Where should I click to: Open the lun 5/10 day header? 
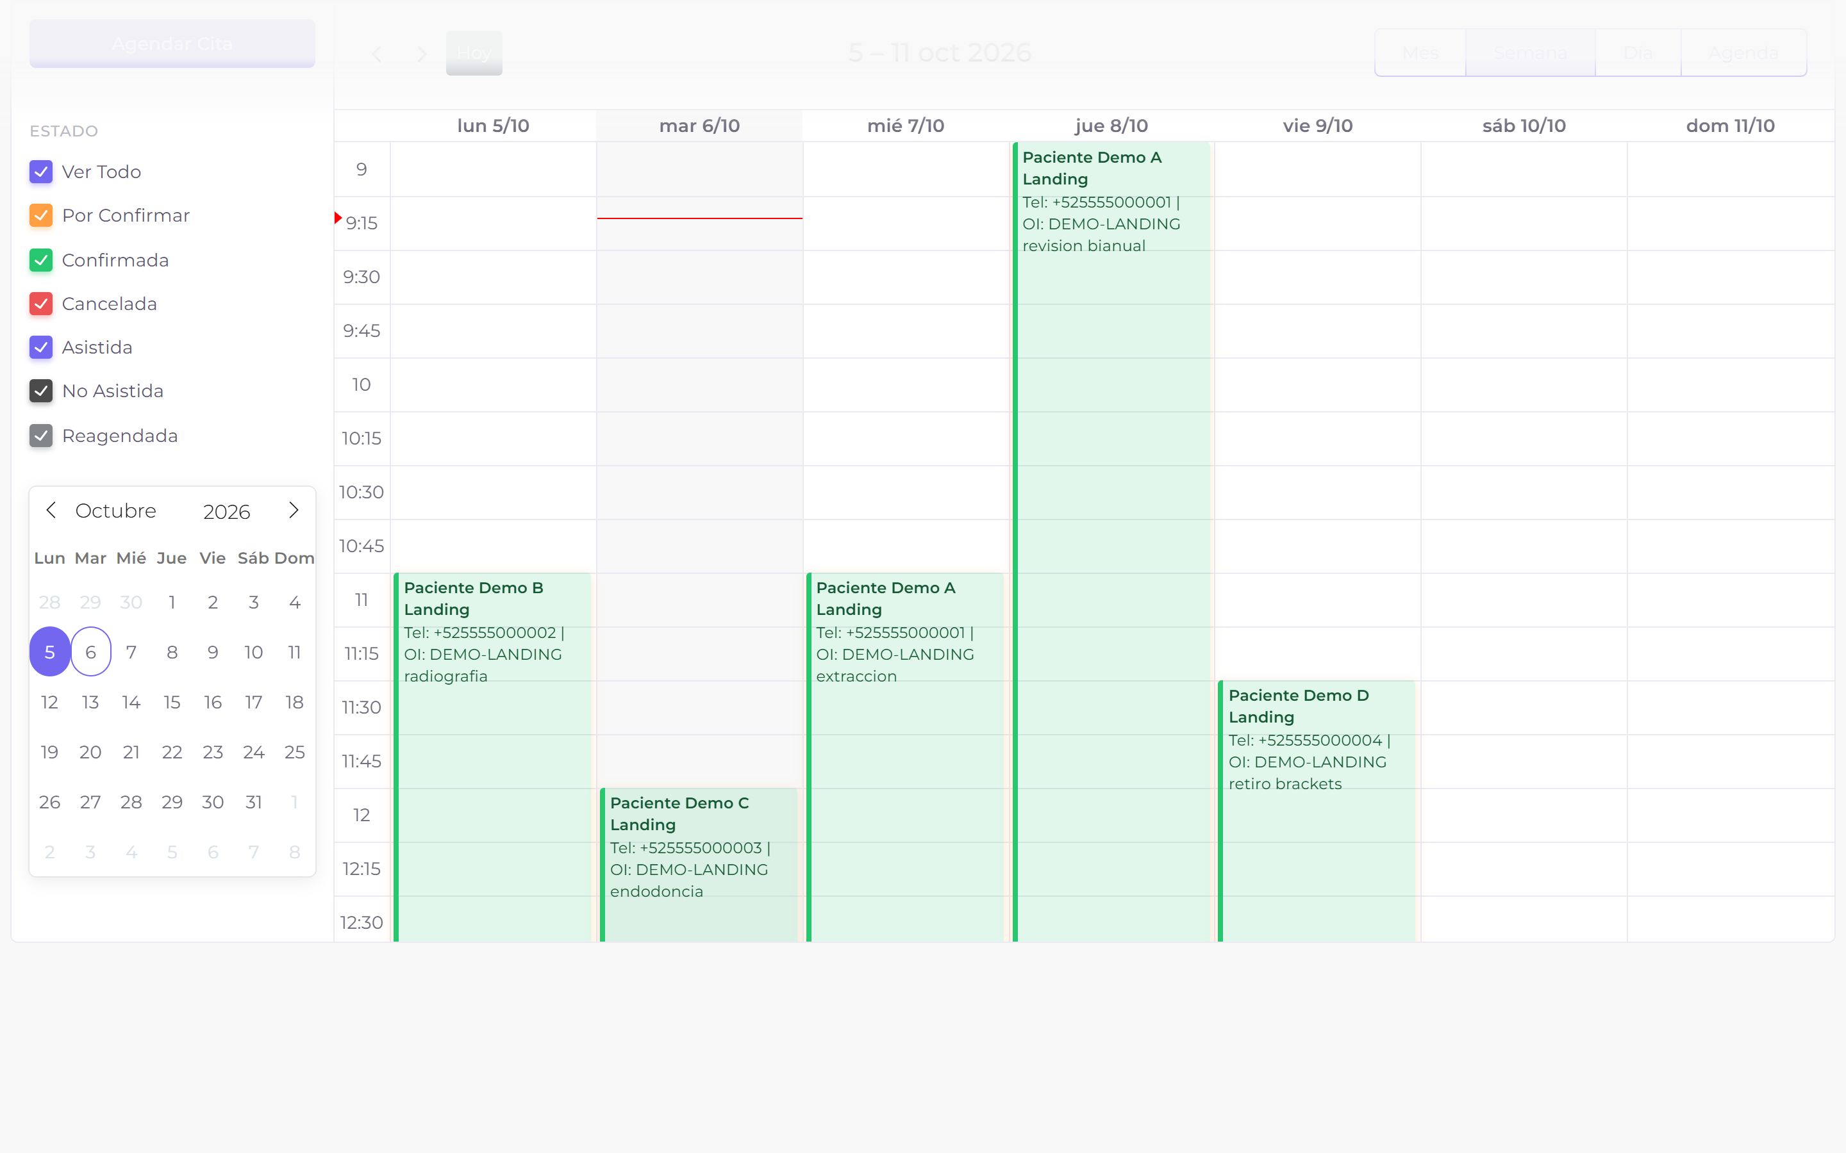(x=493, y=126)
